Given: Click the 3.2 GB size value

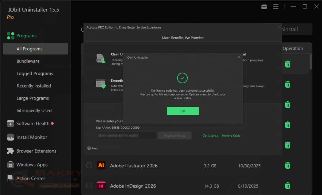Looking at the screenshot, I should (x=210, y=166).
